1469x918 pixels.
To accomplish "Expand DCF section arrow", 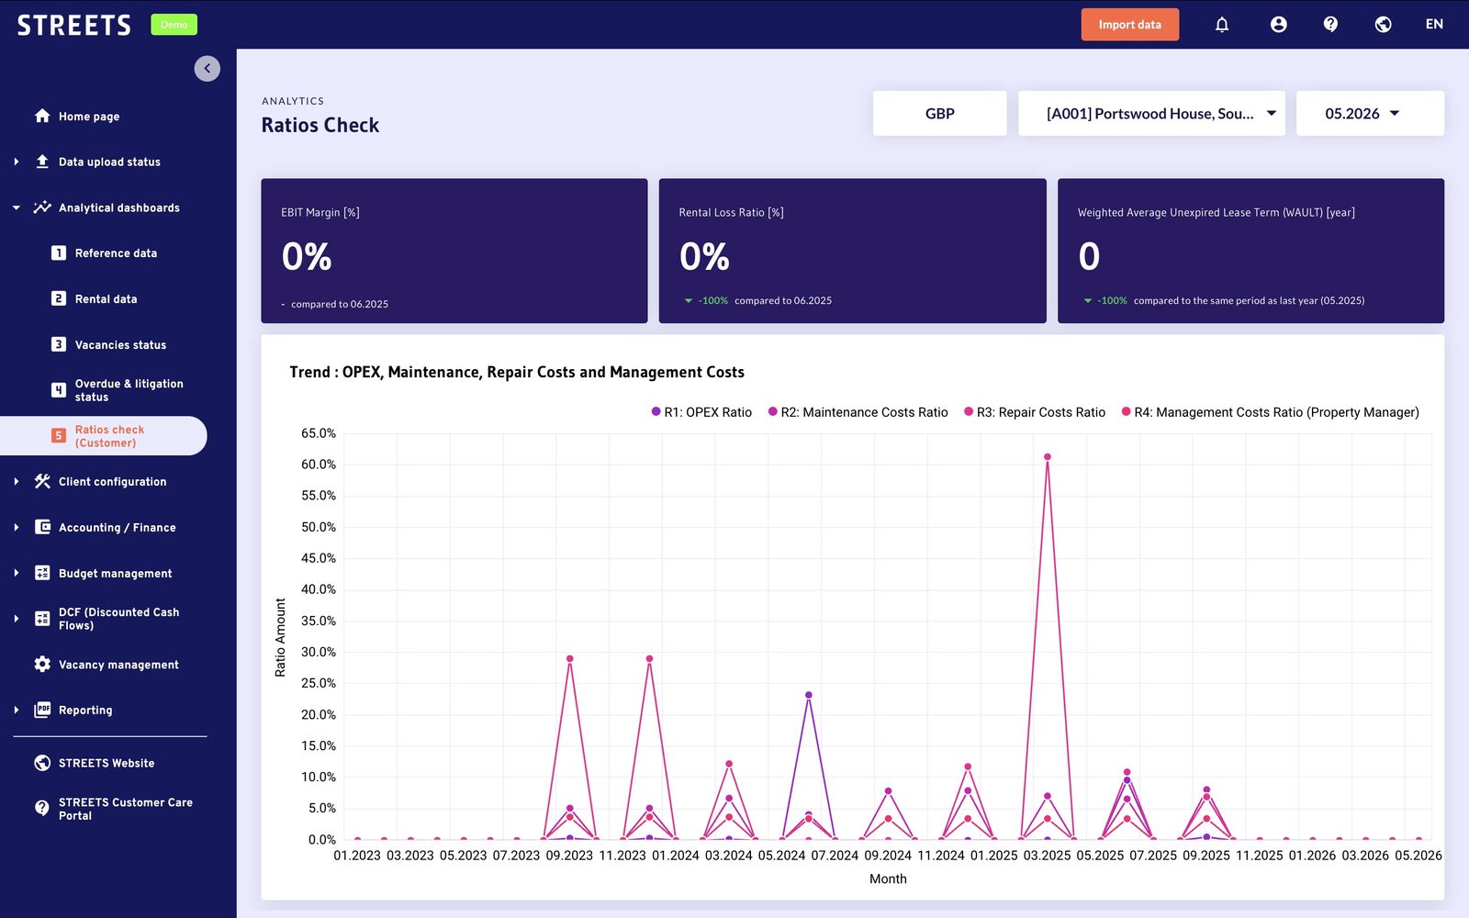I will tap(17, 619).
